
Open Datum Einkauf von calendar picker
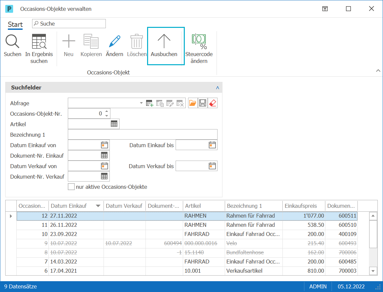[105, 145]
